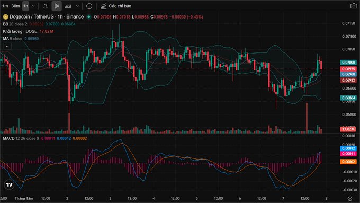The width and height of the screenshot is (360, 203).
Task: Click the 0.00011 histogram axis label
Action: [348, 154]
